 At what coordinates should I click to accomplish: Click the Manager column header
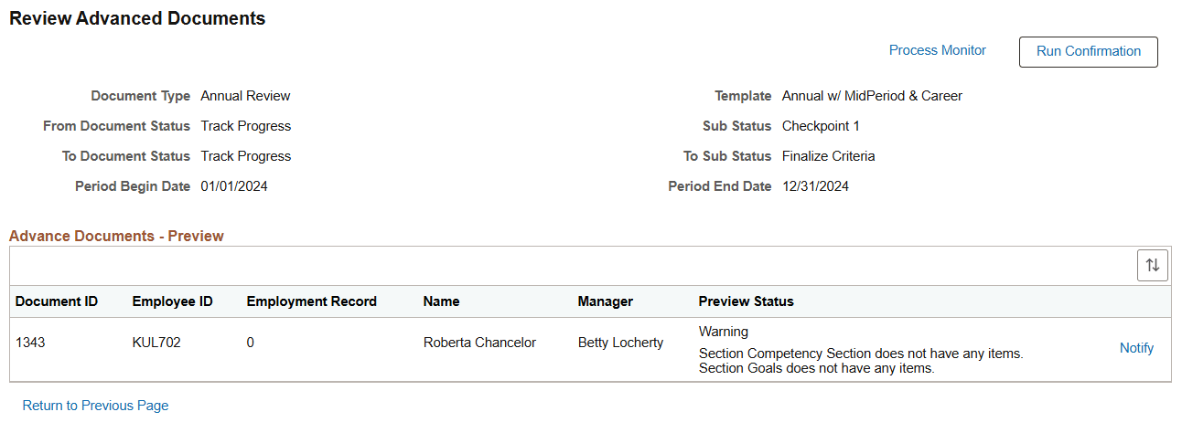click(605, 301)
